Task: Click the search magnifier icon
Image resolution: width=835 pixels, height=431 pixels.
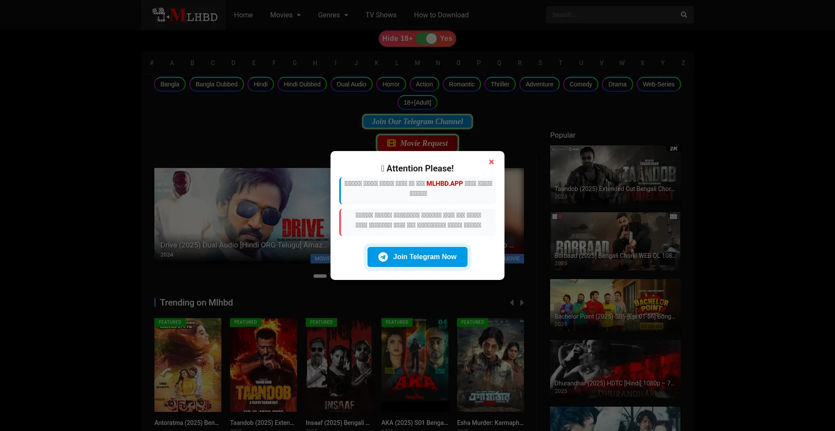Action: 684,15
